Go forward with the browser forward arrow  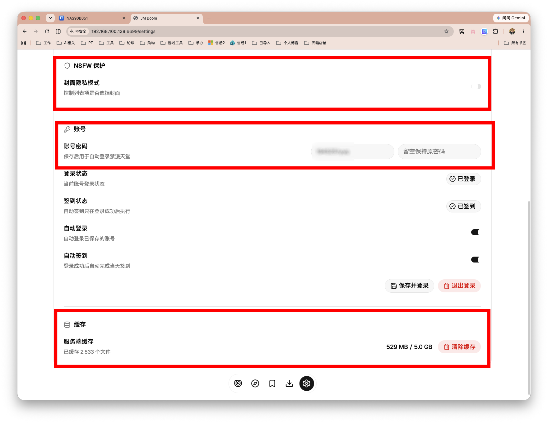tap(36, 31)
